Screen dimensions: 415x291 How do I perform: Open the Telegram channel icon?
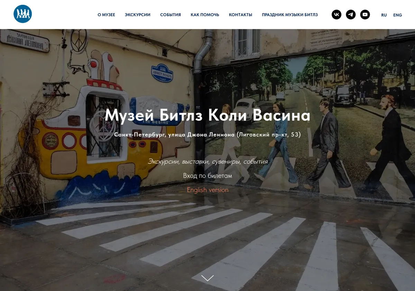(351, 14)
